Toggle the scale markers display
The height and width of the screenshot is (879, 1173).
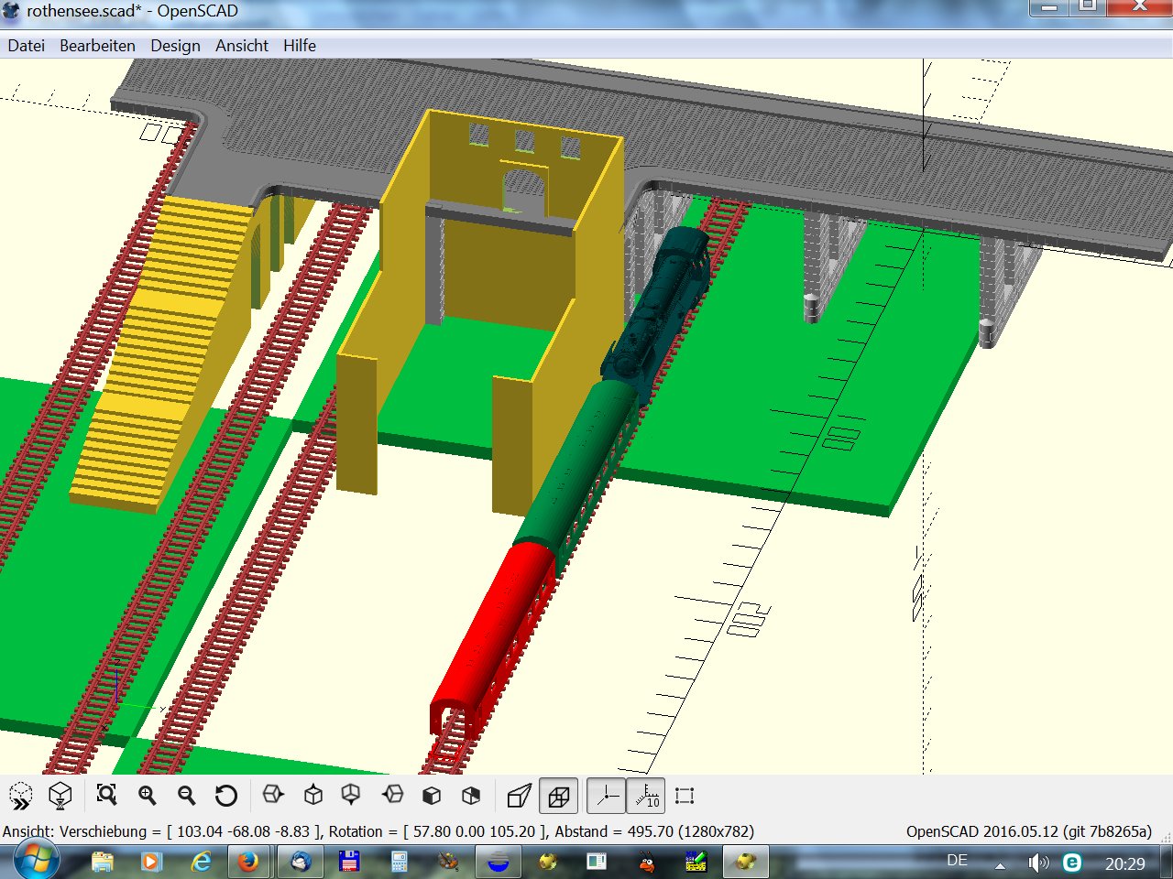coord(646,796)
